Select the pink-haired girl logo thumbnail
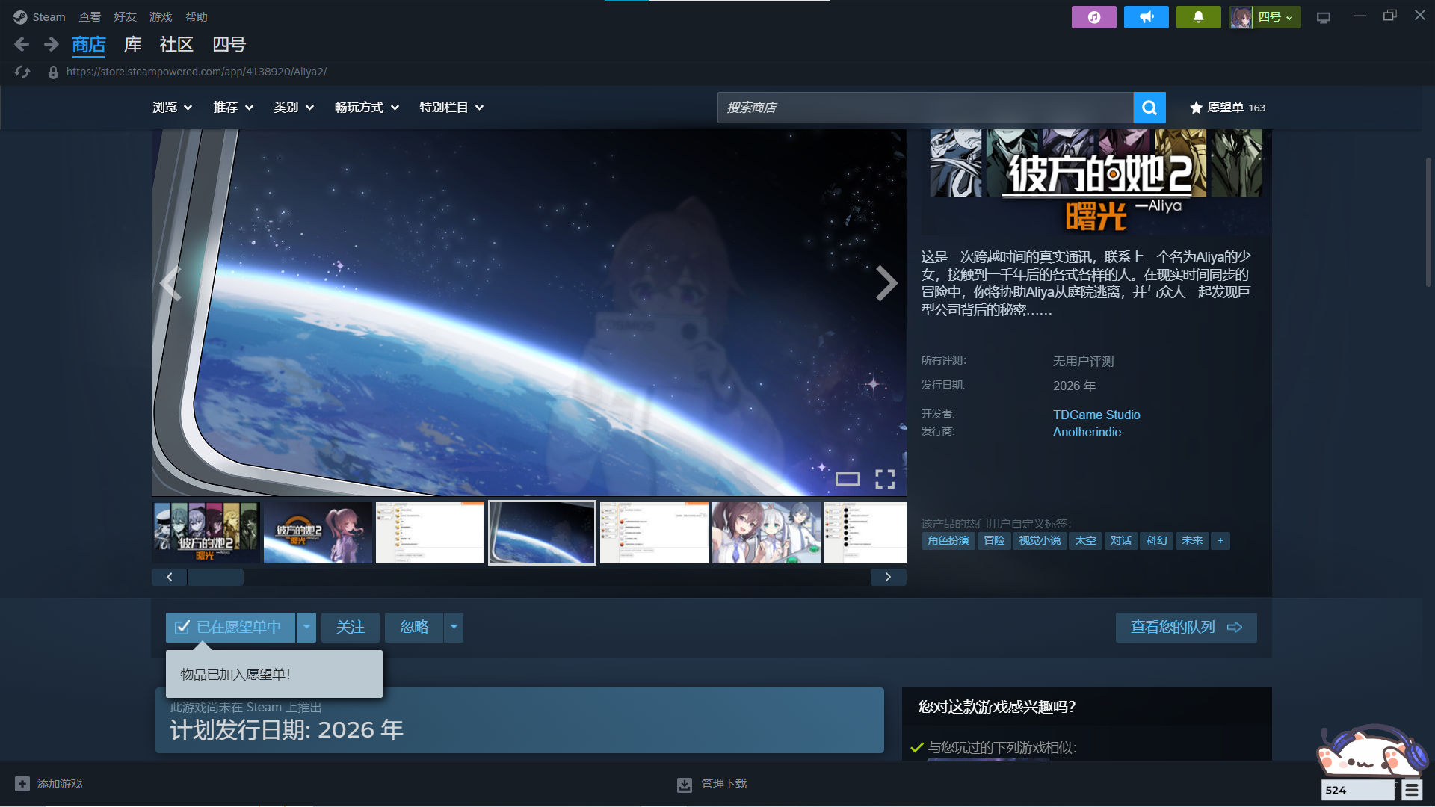Screen dimensions: 1435x807 point(318,533)
